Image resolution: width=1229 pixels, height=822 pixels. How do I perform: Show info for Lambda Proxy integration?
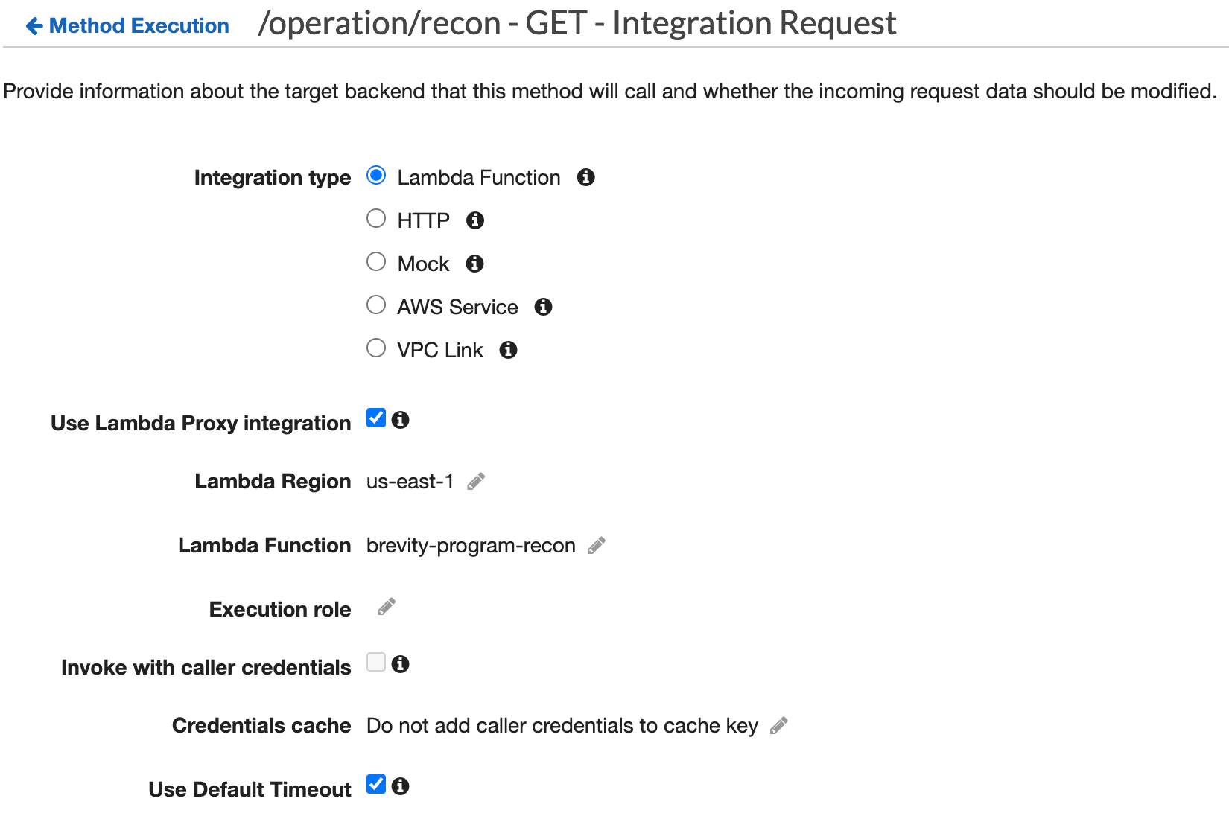tap(401, 420)
